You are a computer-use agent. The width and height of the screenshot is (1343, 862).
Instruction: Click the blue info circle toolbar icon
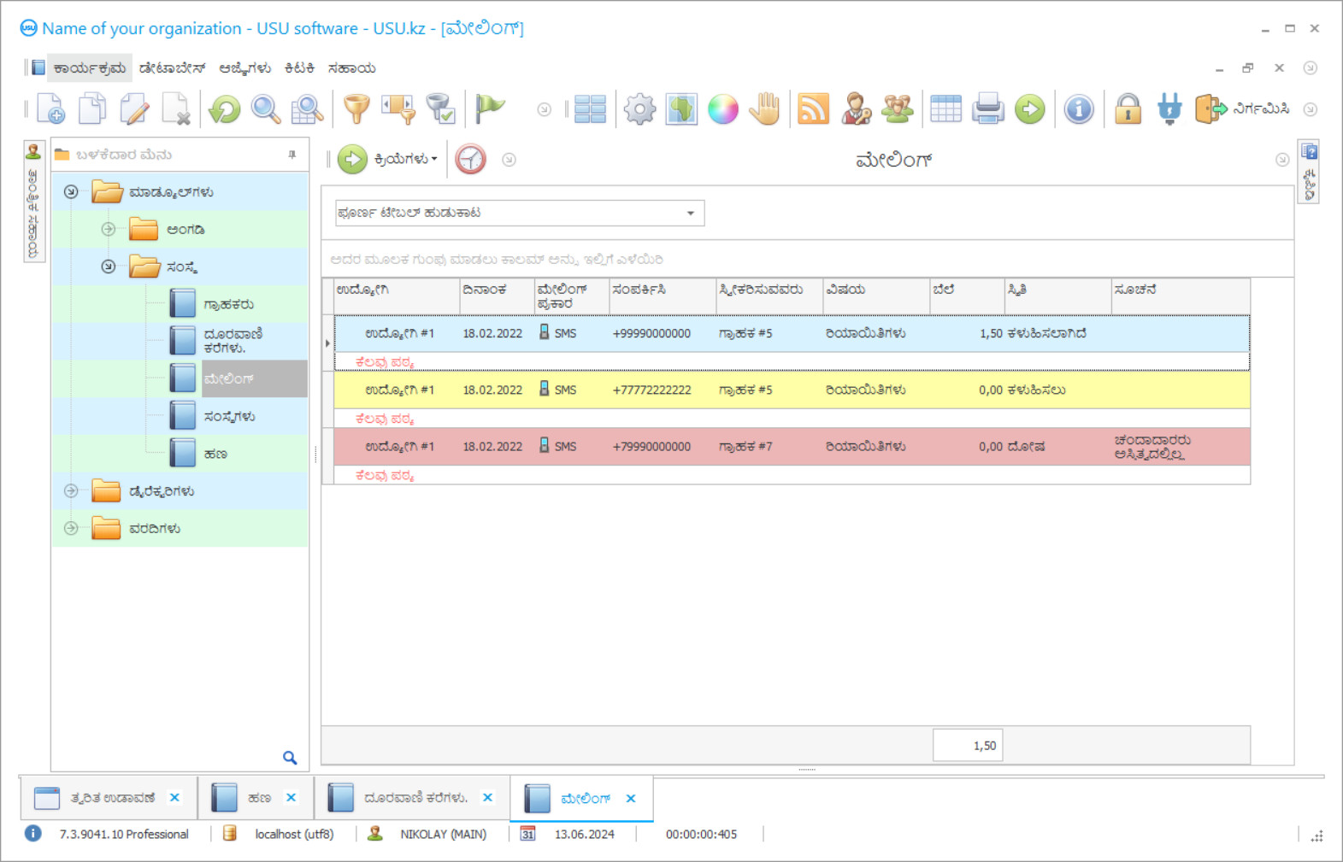click(x=1079, y=109)
